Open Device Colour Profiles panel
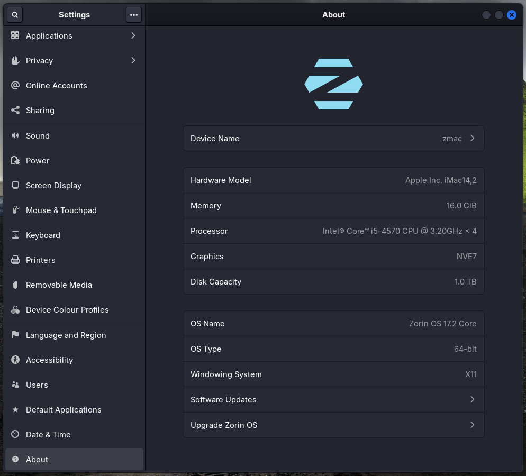526x476 pixels. click(x=74, y=310)
